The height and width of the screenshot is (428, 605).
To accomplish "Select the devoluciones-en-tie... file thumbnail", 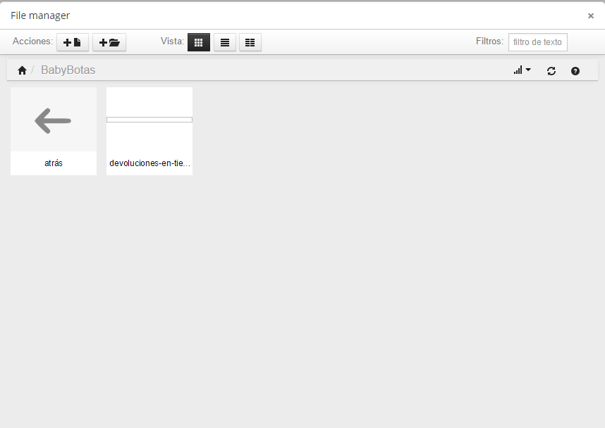I will pyautogui.click(x=149, y=120).
